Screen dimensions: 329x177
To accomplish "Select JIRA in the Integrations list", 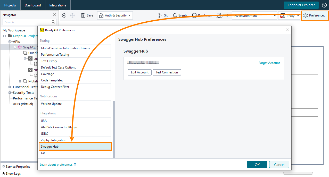I will [75, 121].
